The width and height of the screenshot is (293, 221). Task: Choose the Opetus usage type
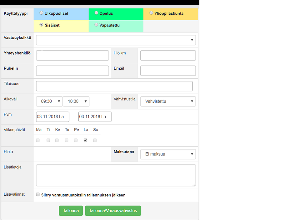(x=96, y=13)
